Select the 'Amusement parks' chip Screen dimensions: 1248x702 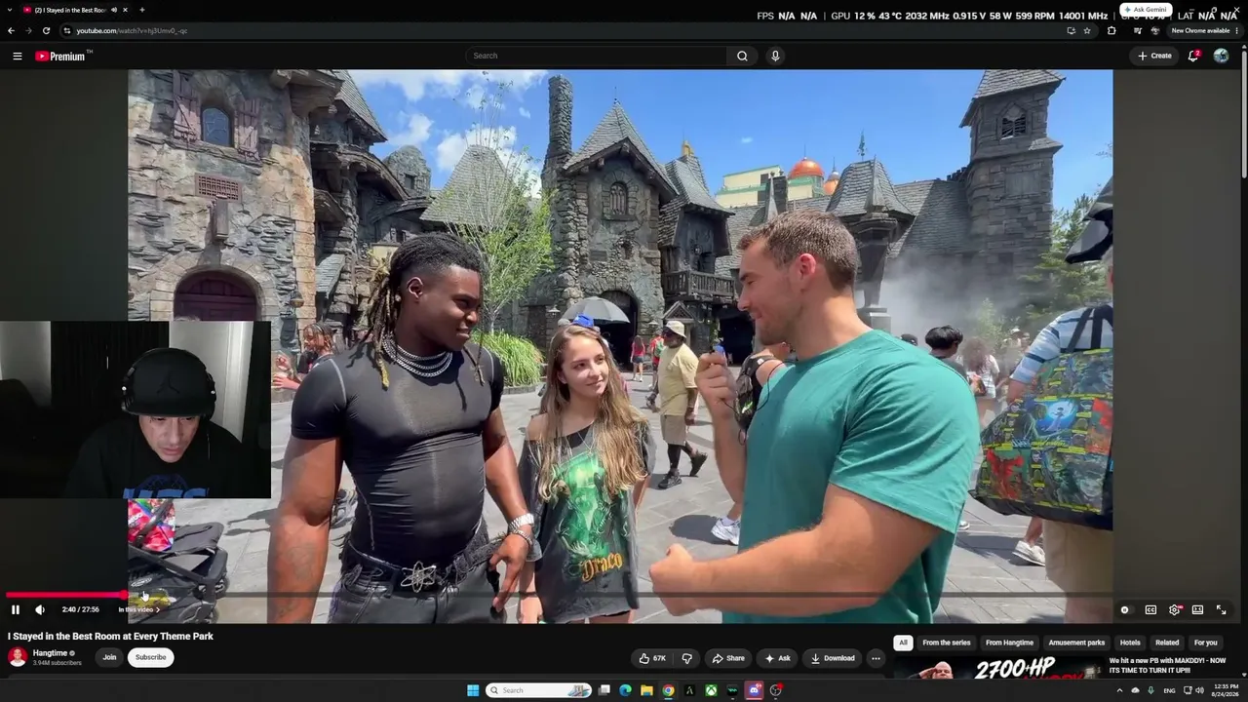click(x=1076, y=643)
